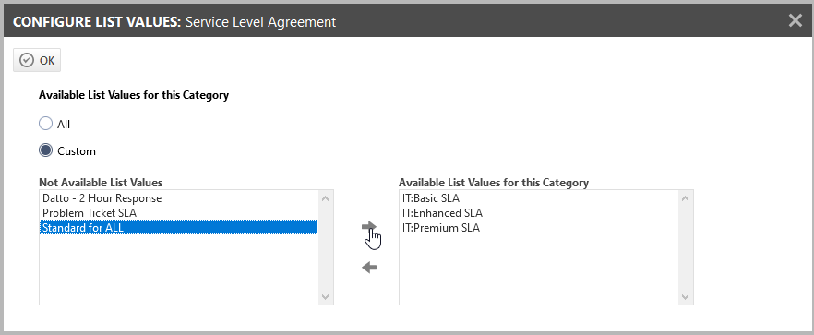Select the All radio option
This screenshot has height=335, width=814.
pyautogui.click(x=46, y=124)
